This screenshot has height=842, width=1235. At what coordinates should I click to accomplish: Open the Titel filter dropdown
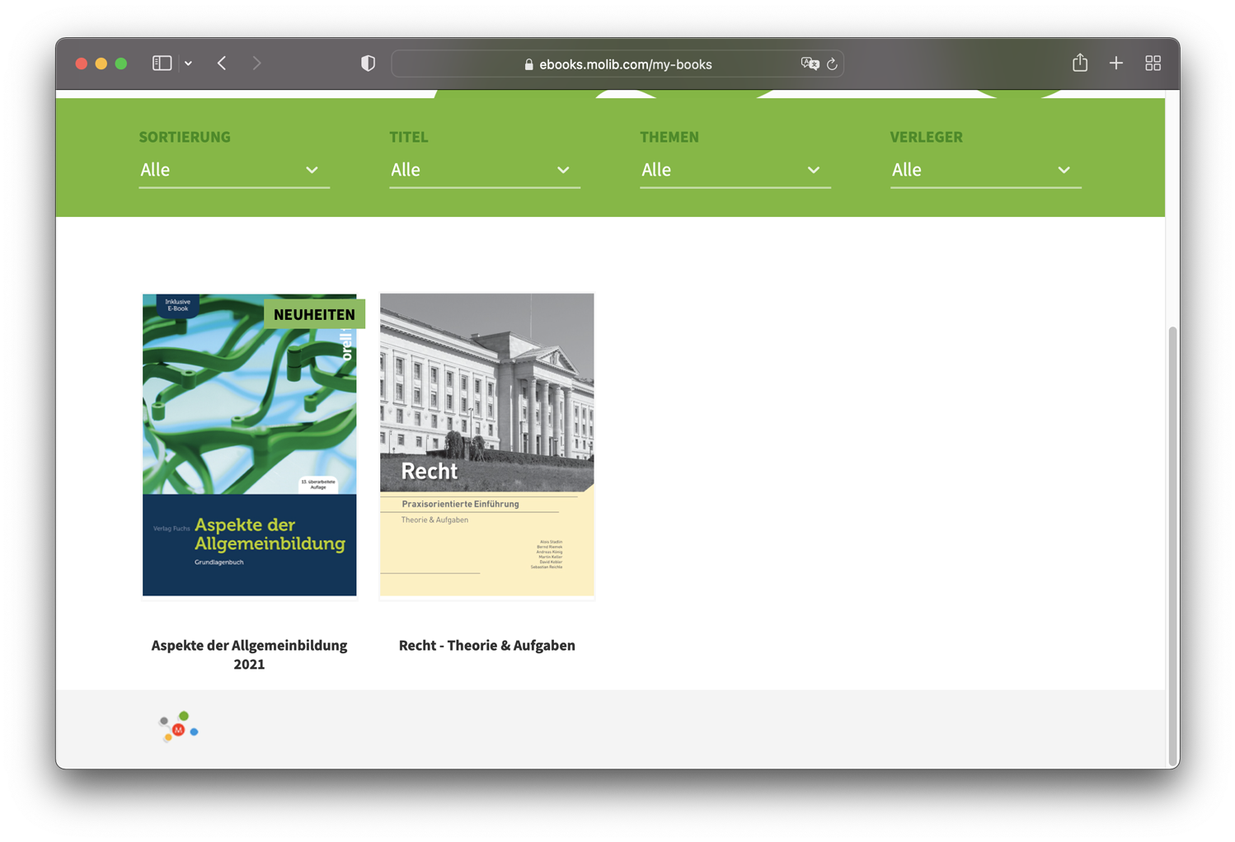[484, 170]
